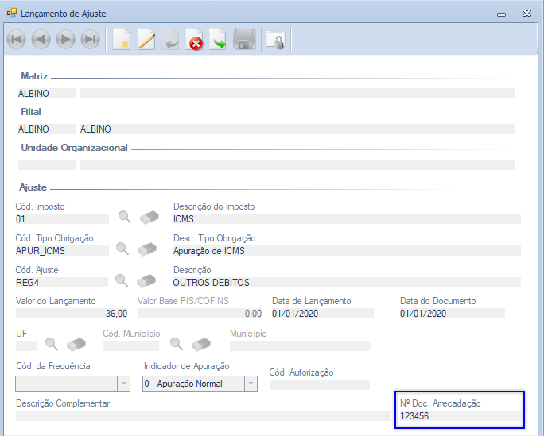Screen dimensions: 544x436
Task: Edit record using the pencil icon
Action: [x=146, y=40]
